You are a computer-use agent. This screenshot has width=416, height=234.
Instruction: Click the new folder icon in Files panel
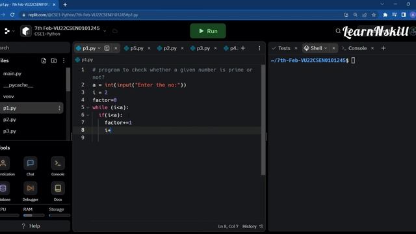pyautogui.click(x=54, y=60)
